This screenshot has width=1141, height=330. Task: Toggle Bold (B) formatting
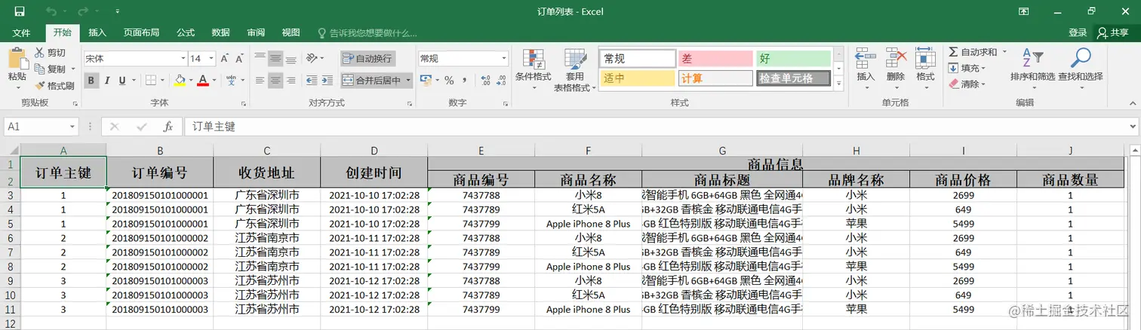click(91, 80)
